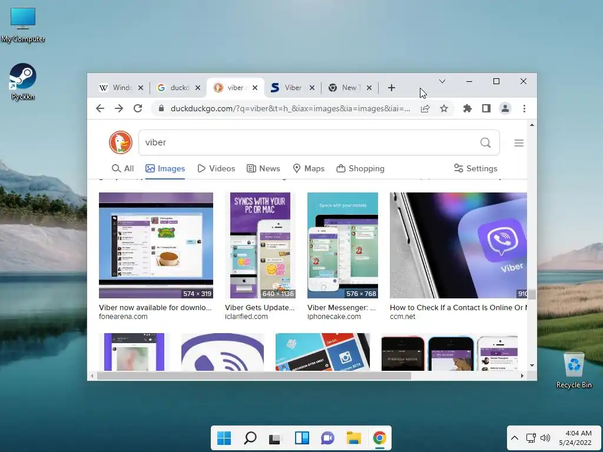
Task: Open Task View on the taskbar
Action: [276, 438]
